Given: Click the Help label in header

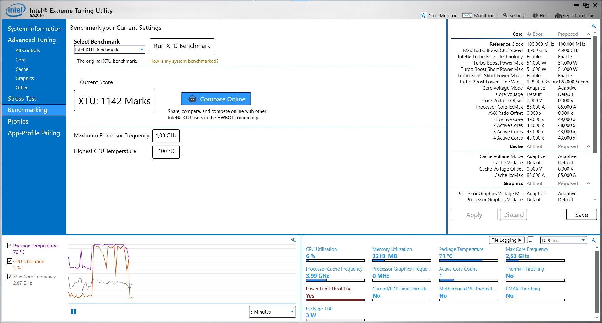Looking at the screenshot, I should (544, 15).
